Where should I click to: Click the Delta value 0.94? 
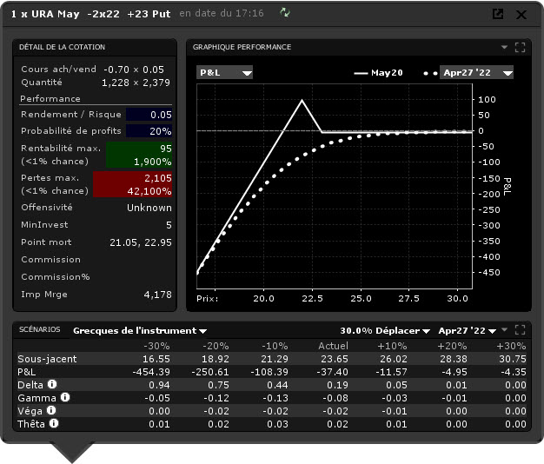coord(159,385)
